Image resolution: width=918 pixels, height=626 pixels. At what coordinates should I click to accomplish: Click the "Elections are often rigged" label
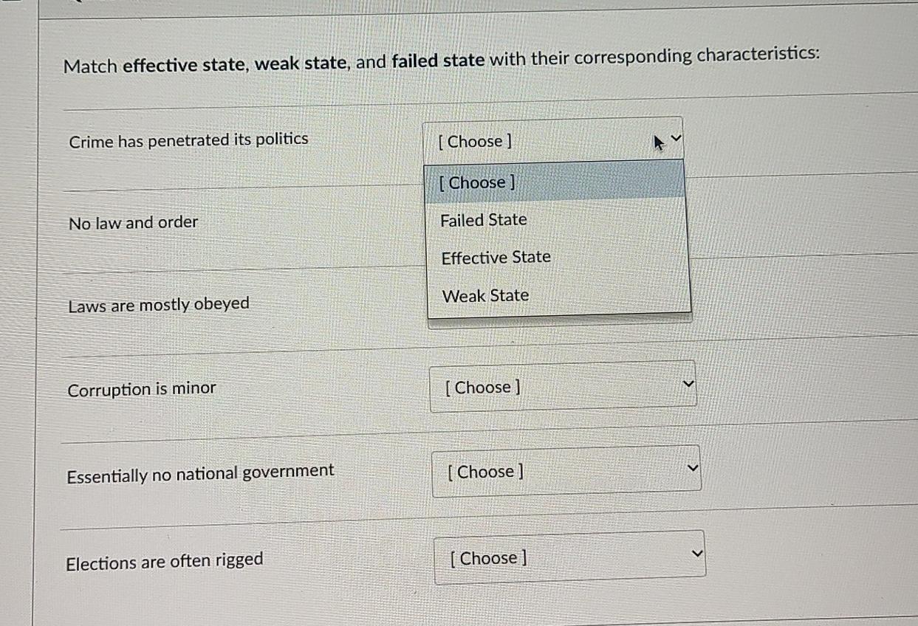click(165, 560)
